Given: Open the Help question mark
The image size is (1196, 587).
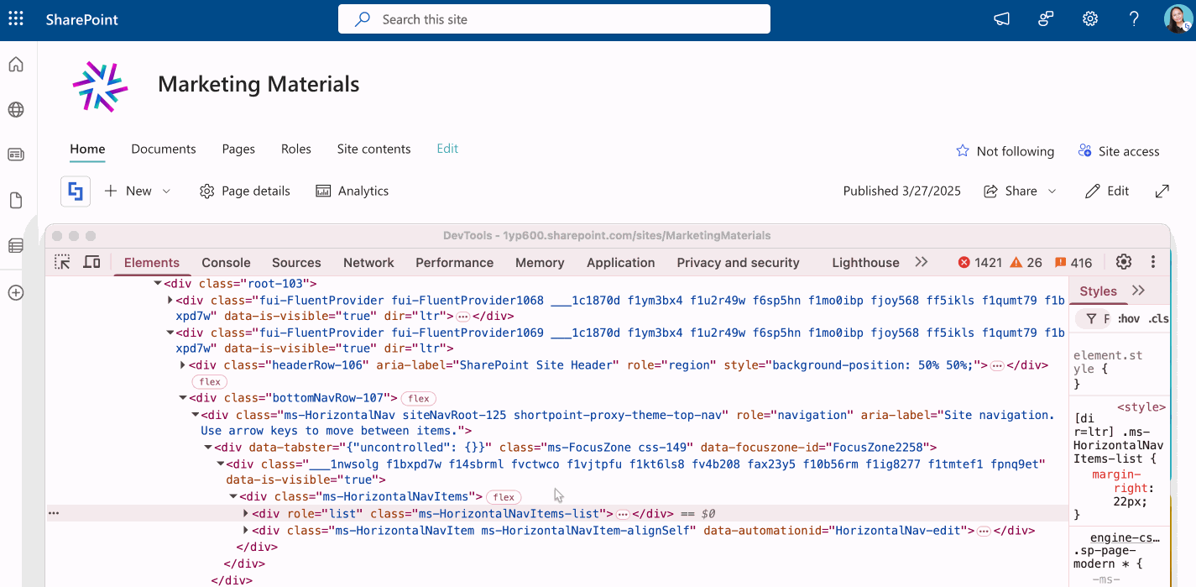Looking at the screenshot, I should (1134, 19).
